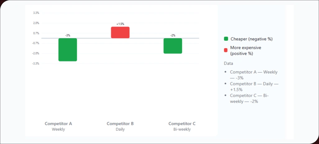
Task: Toggle the "Cheaper (negative %)" legend label
Action: [252, 39]
